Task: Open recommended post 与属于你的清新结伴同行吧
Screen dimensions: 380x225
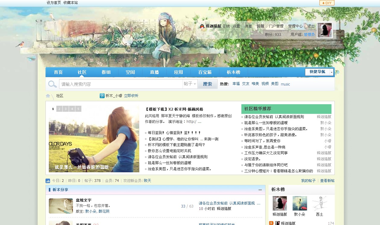Action: tap(266, 165)
